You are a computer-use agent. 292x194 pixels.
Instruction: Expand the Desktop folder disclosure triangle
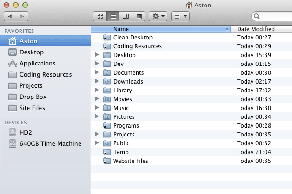tap(97, 55)
